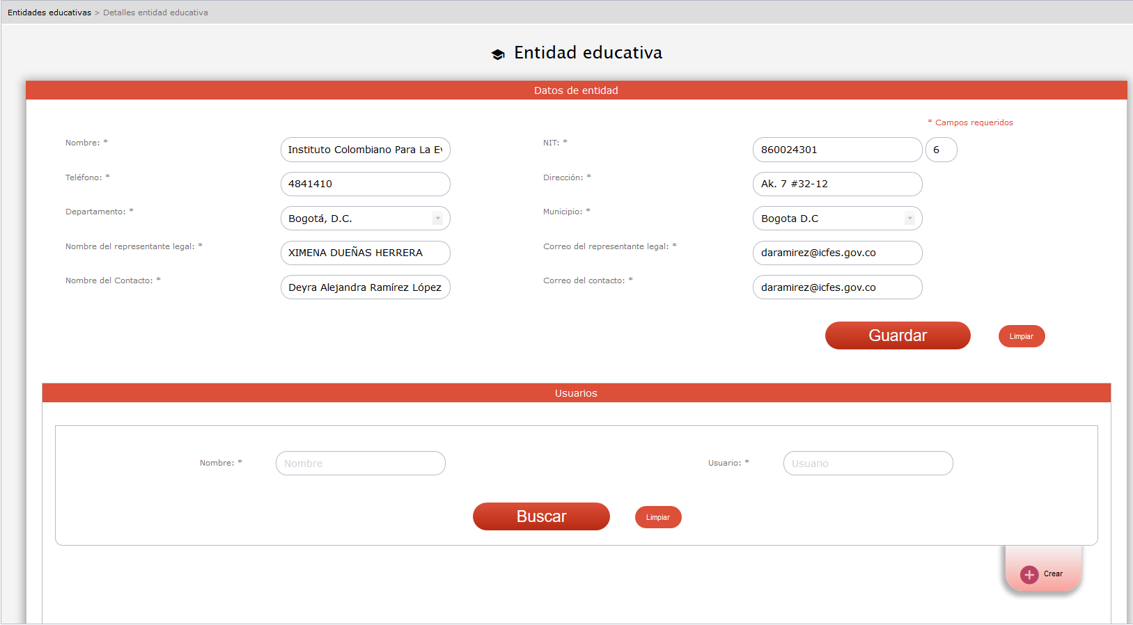The height and width of the screenshot is (625, 1133).
Task: Edit the Dirección field
Action: click(836, 184)
